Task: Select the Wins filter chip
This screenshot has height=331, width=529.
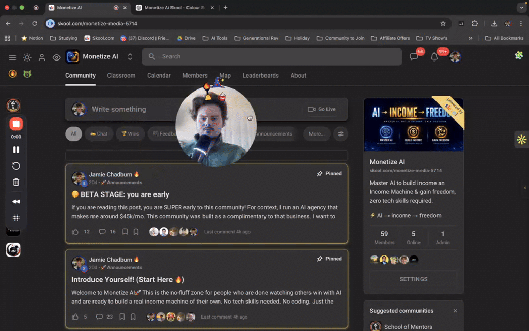Action: 130,134
